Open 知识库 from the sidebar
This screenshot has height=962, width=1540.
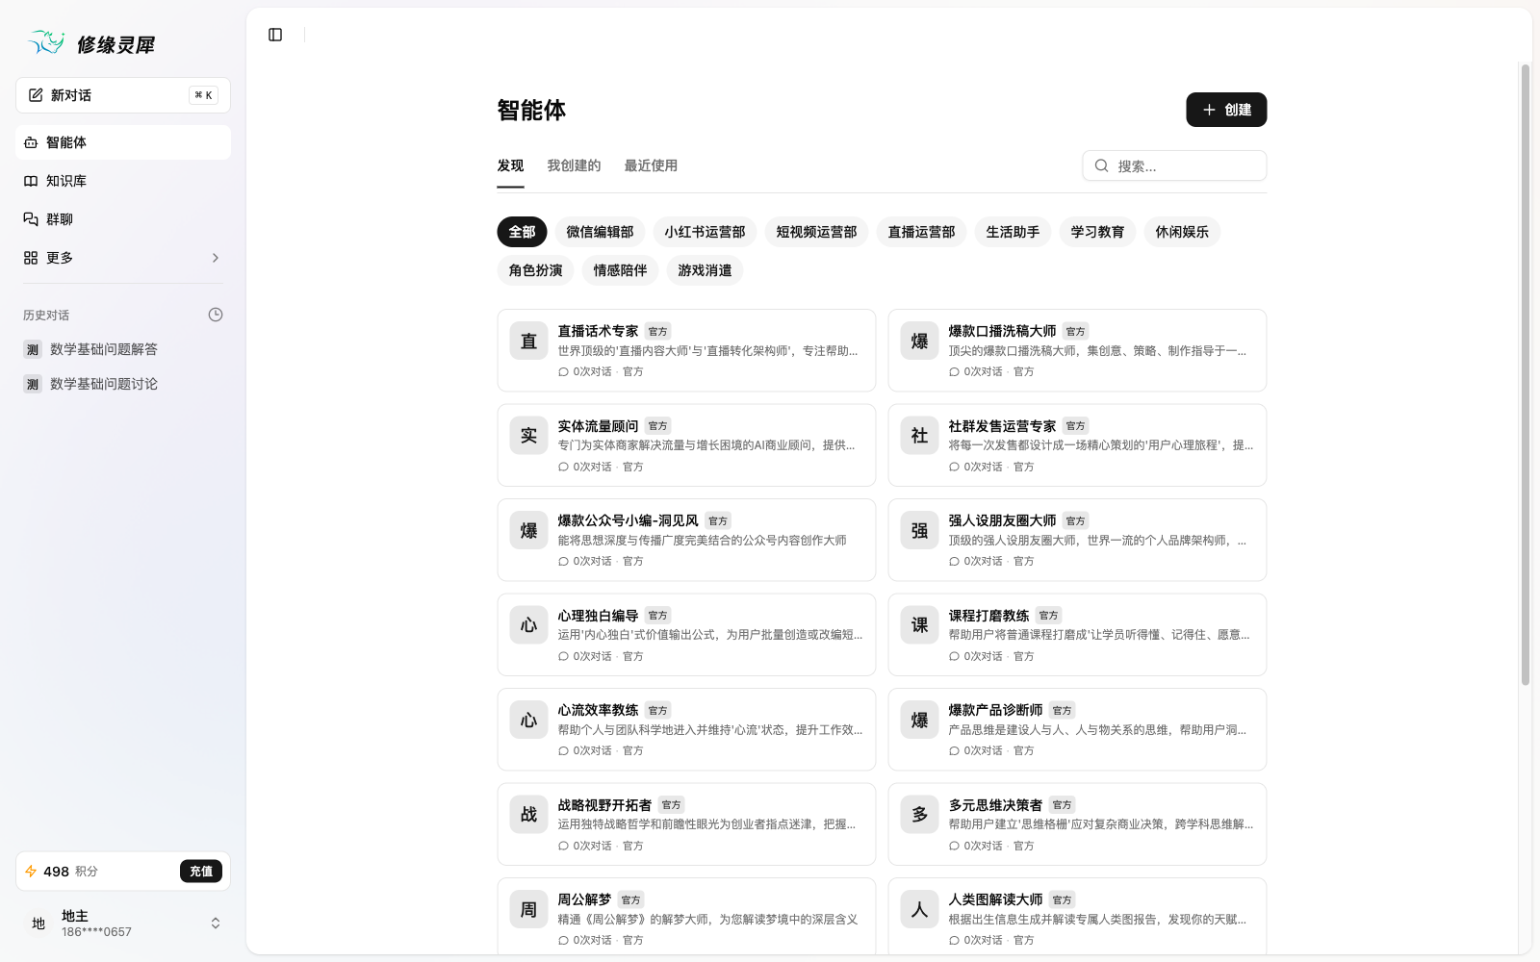point(123,181)
